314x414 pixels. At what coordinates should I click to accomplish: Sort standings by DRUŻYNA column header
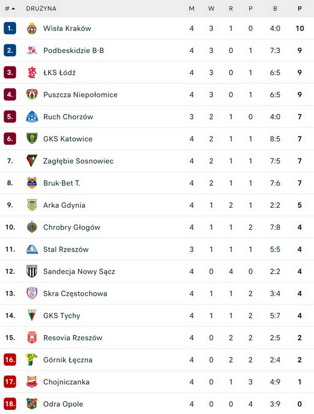(x=41, y=8)
